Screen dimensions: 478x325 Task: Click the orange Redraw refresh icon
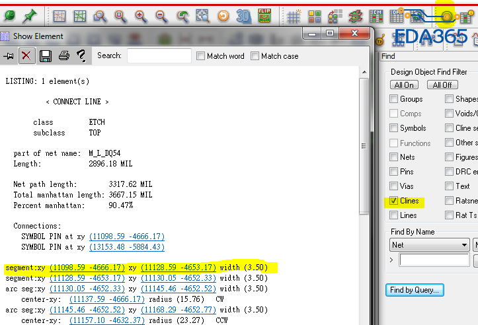tap(223, 16)
